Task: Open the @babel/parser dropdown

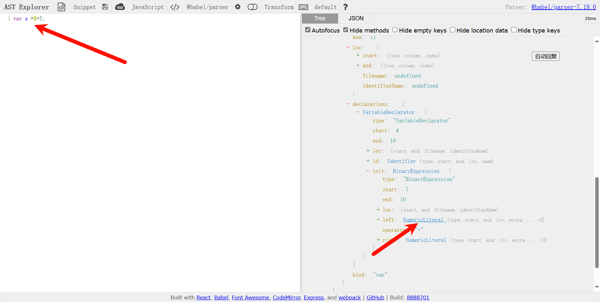Action: coord(207,7)
